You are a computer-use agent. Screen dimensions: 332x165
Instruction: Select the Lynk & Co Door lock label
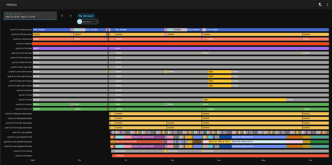(x=24, y=109)
